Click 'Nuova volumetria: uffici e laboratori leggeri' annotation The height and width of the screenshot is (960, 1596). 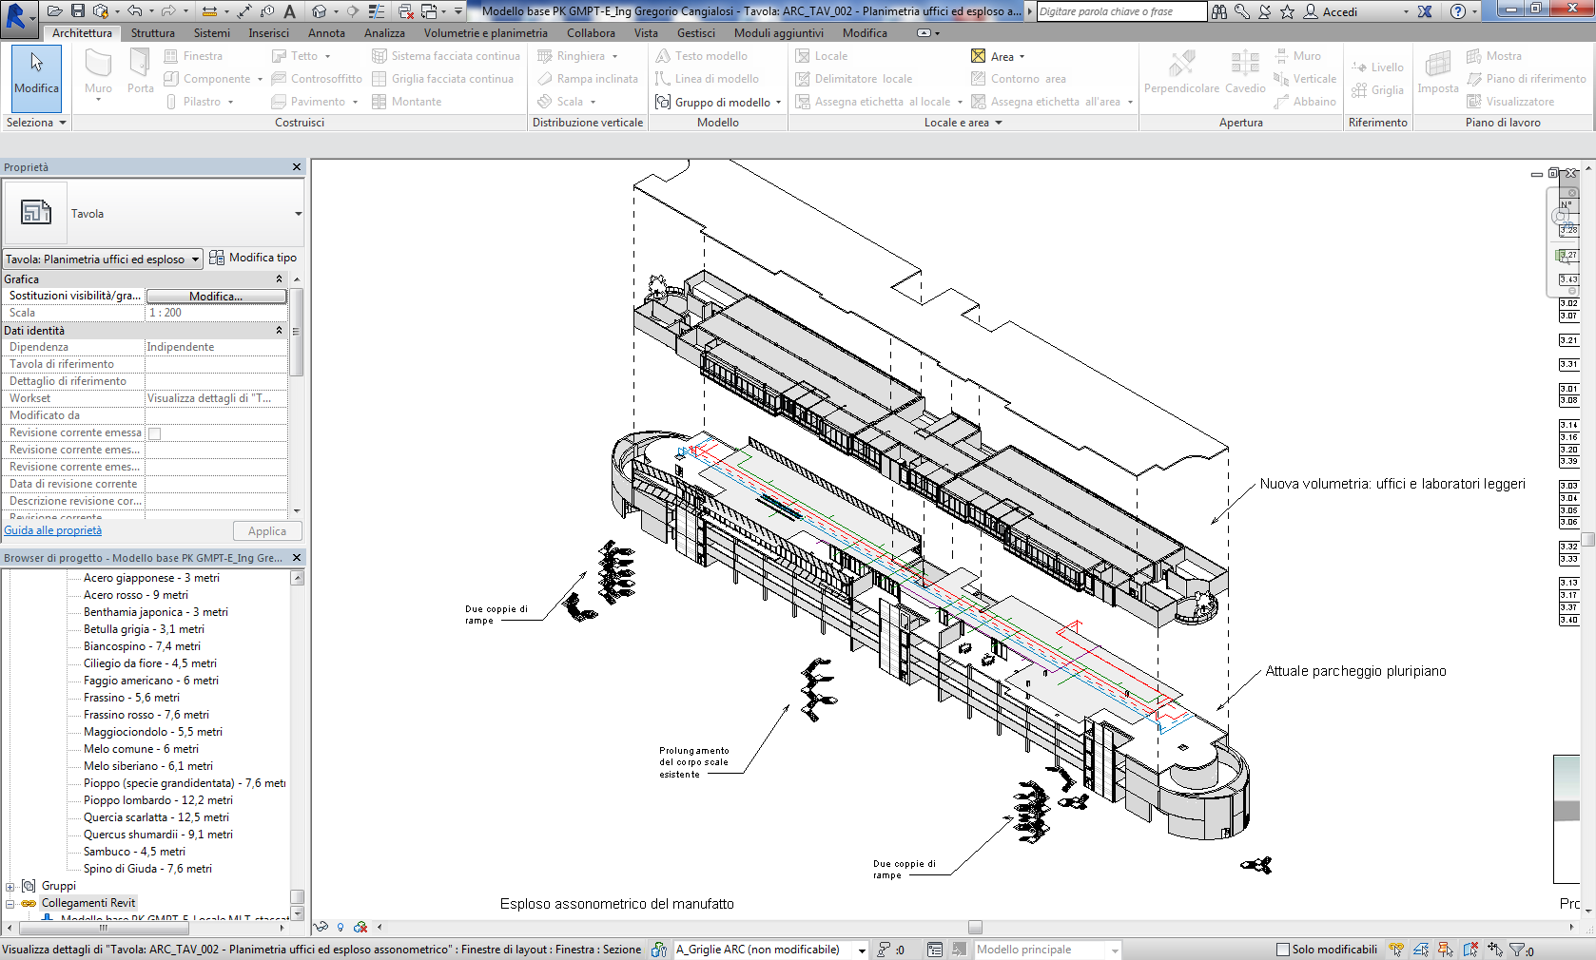1392,484
